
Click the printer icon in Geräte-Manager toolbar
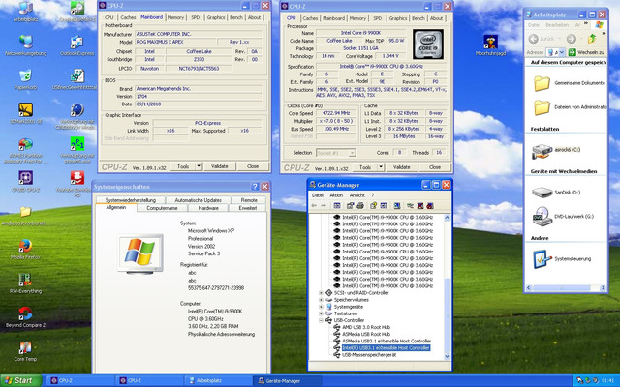[360, 206]
